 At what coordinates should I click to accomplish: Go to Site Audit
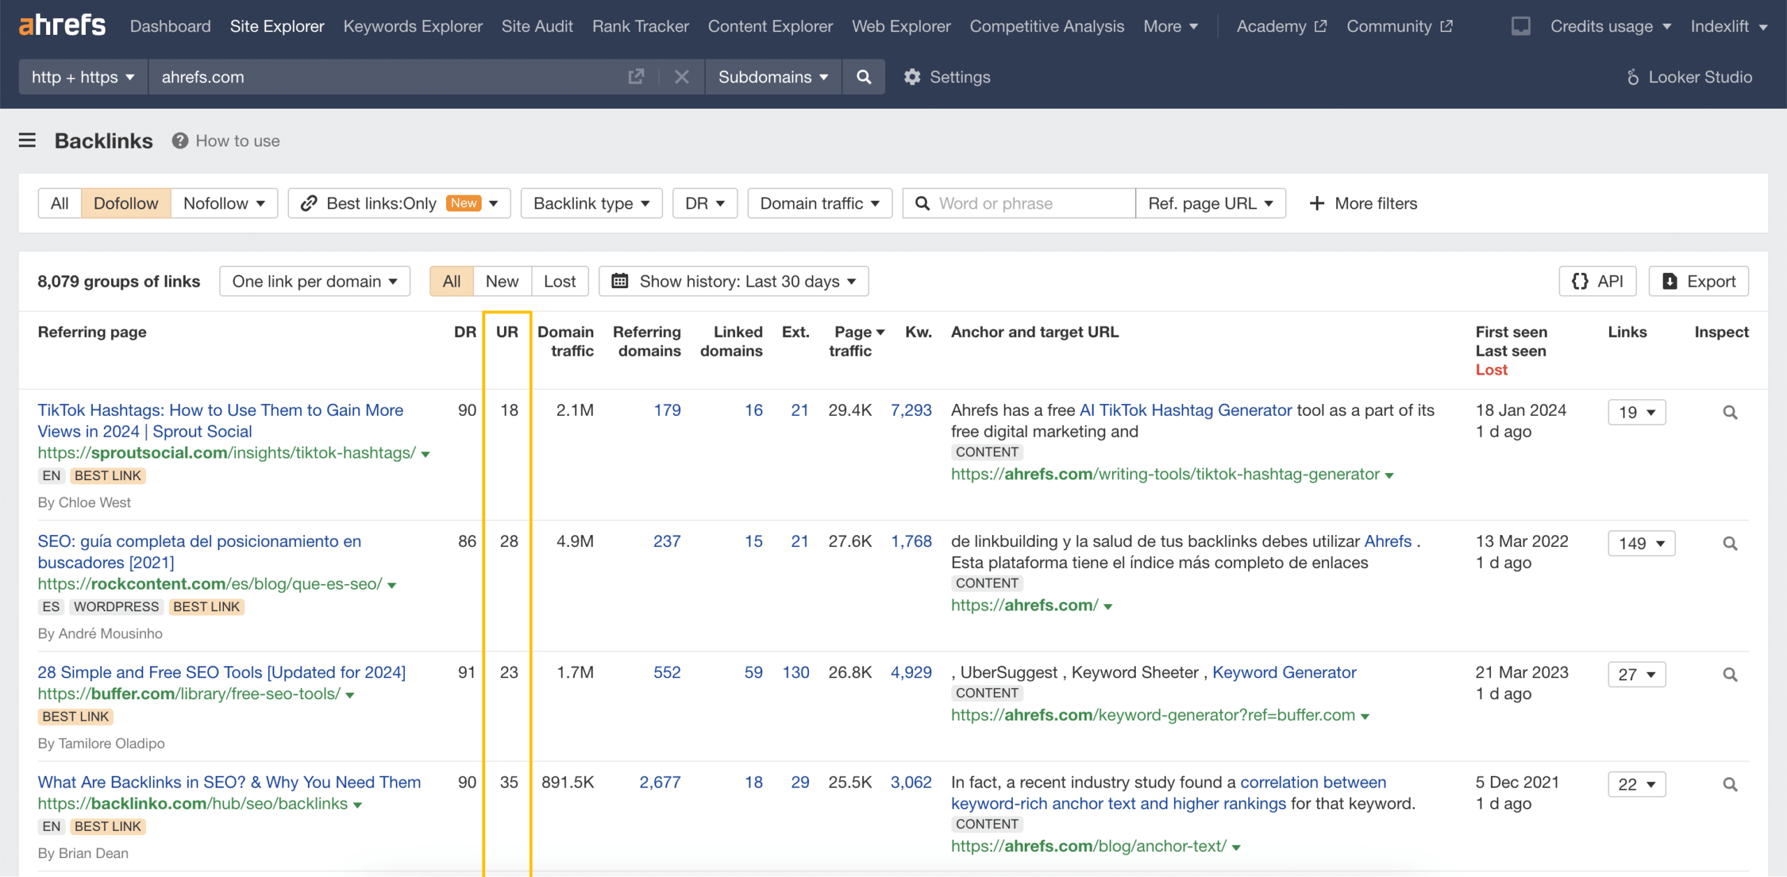click(537, 27)
